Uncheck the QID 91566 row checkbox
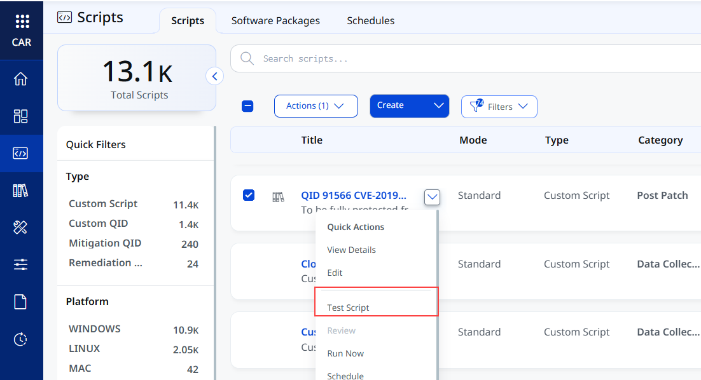 [x=249, y=195]
